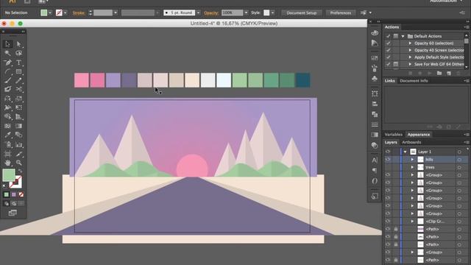Select the Magic Wand tool
Viewport: 471px width, 265px height.
(8, 53)
